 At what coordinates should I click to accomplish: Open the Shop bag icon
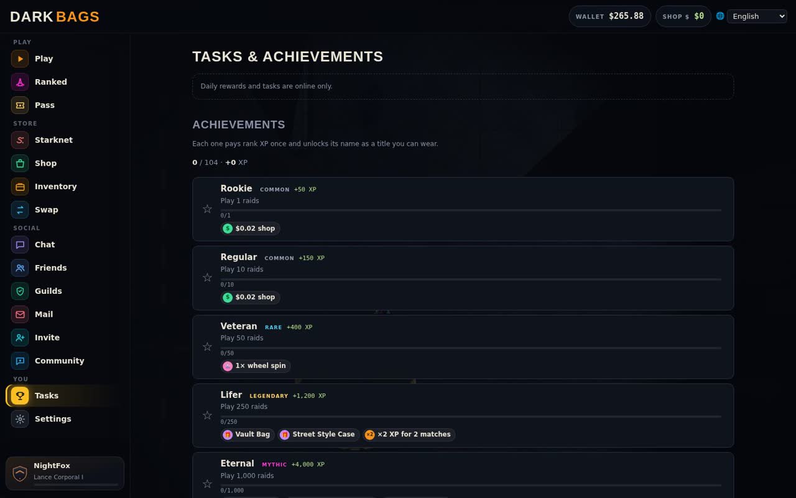point(20,163)
